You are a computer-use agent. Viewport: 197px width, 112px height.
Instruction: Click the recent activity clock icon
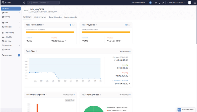pyautogui.click(x=24, y=3)
